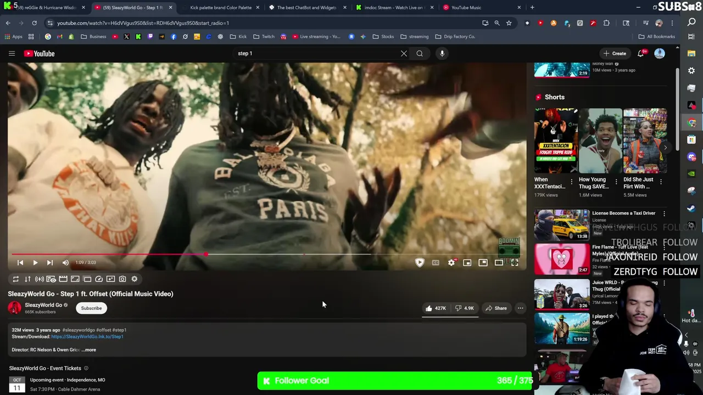Open the Stream/Download link in the description
Viewport: 703px width, 395px height.
[x=87, y=337]
